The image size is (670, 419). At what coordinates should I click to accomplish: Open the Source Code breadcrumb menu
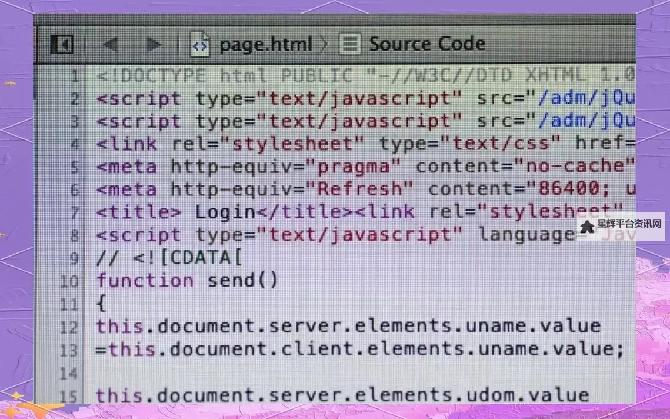pyautogui.click(x=426, y=45)
